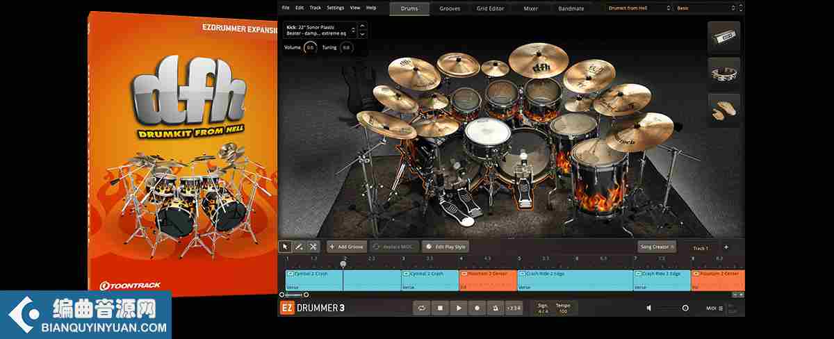The image size is (834, 339).
Task: Click the dfh box cover artwork
Action: pos(183,155)
